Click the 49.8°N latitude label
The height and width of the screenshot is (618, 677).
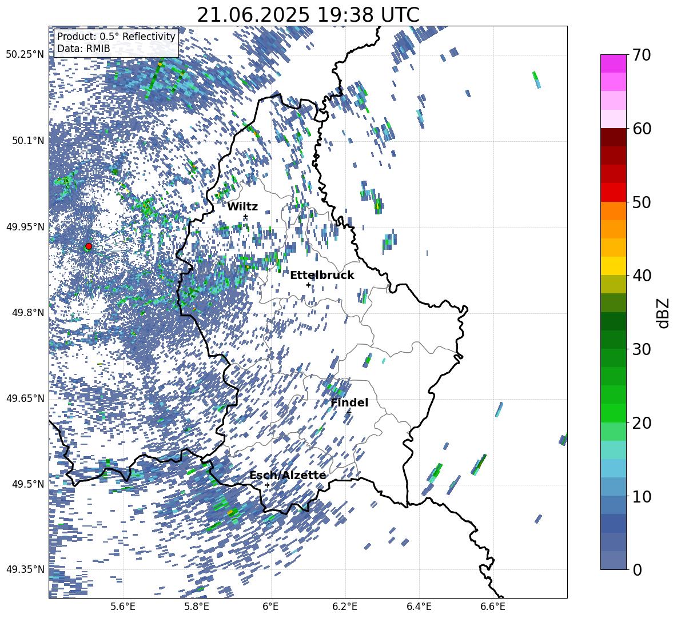pyautogui.click(x=27, y=313)
